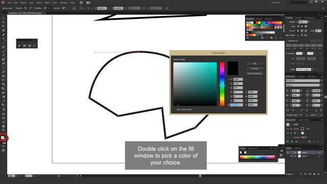
Task: Open Essentials workspace switcher
Action: [277, 3]
